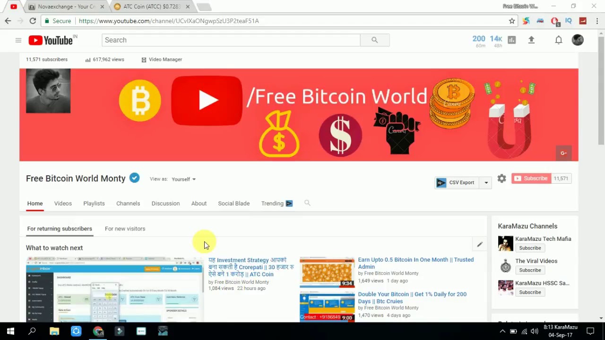Click the browser address bar URL
605x340 pixels.
169,21
